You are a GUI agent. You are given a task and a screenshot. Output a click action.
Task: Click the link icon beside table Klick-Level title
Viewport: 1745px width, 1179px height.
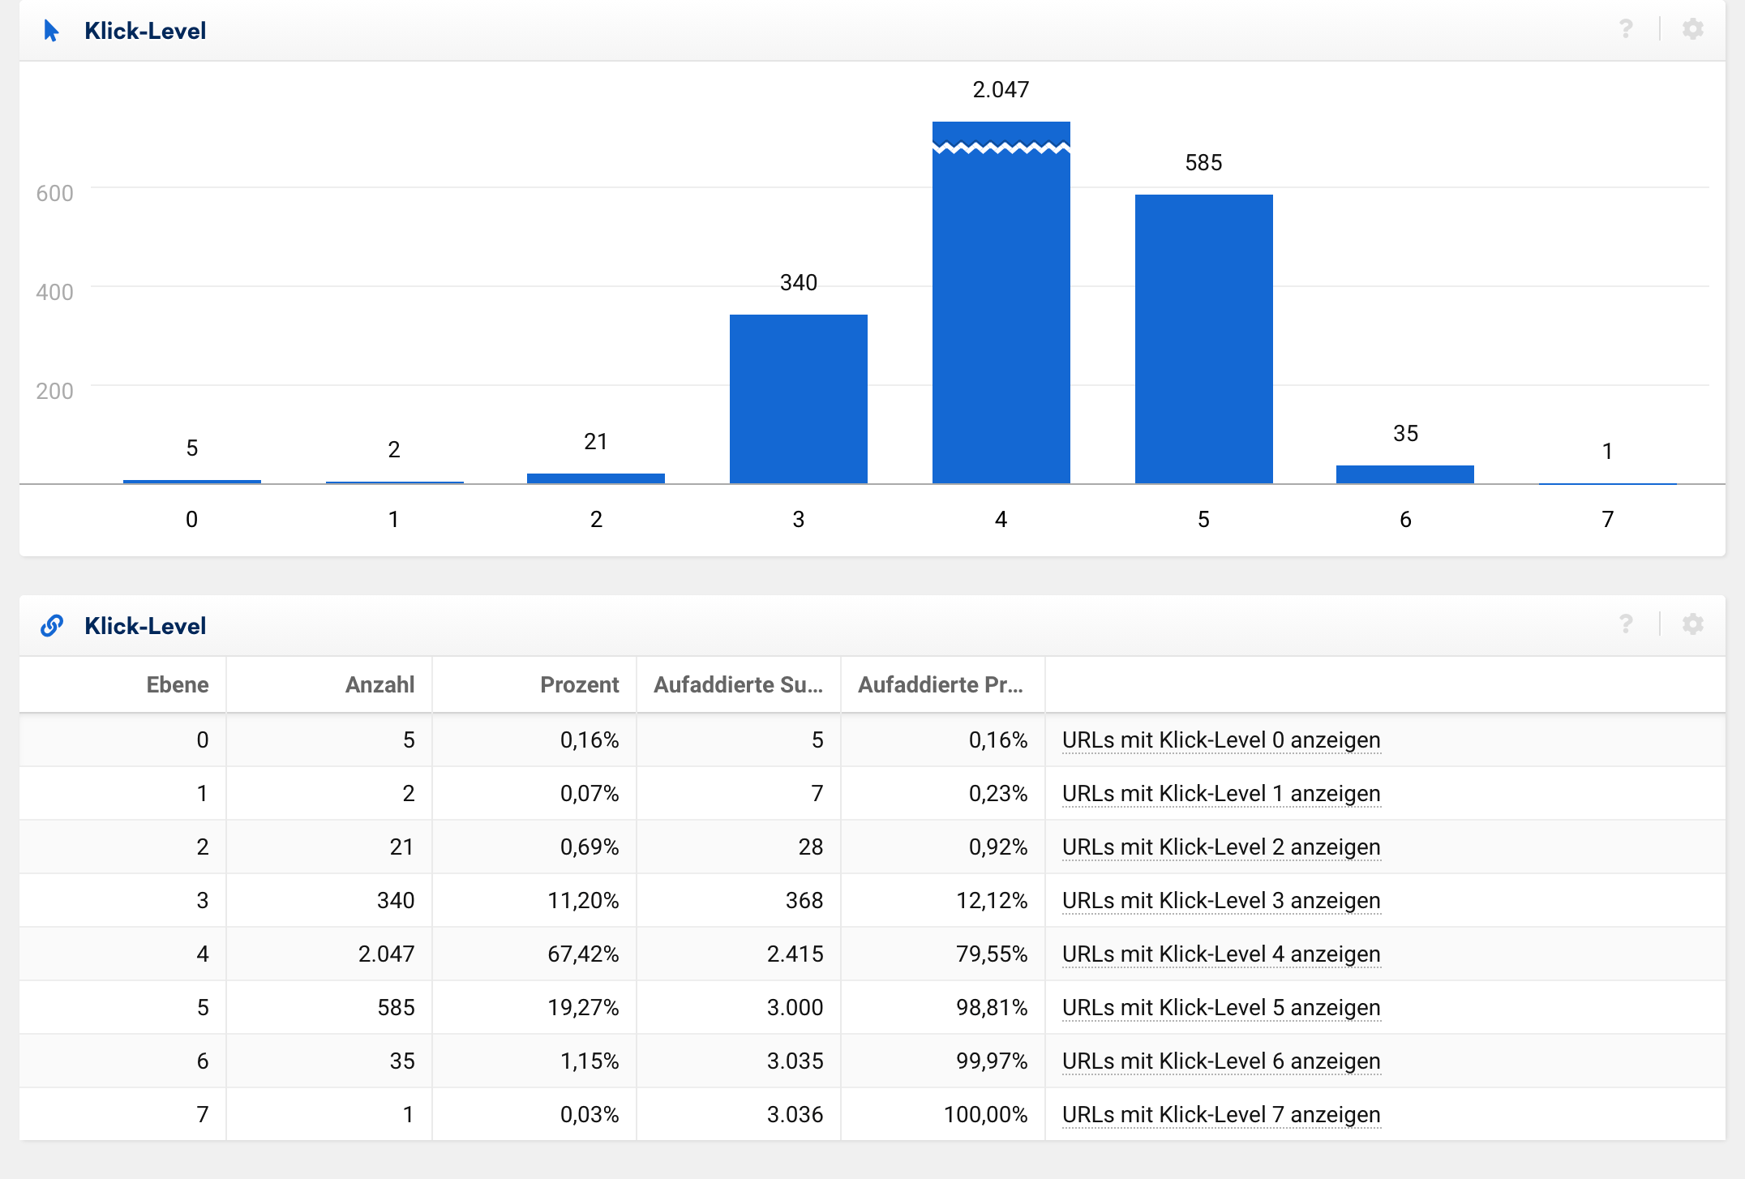(x=52, y=625)
